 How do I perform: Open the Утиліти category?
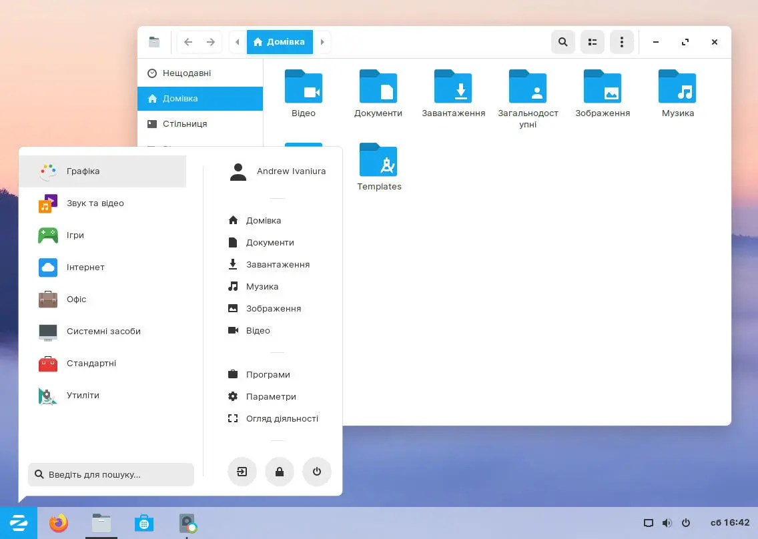(103, 395)
